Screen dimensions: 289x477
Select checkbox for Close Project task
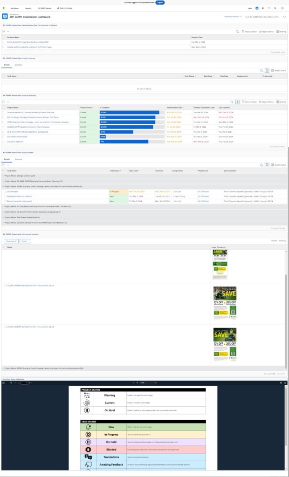pyautogui.click(x=4, y=191)
